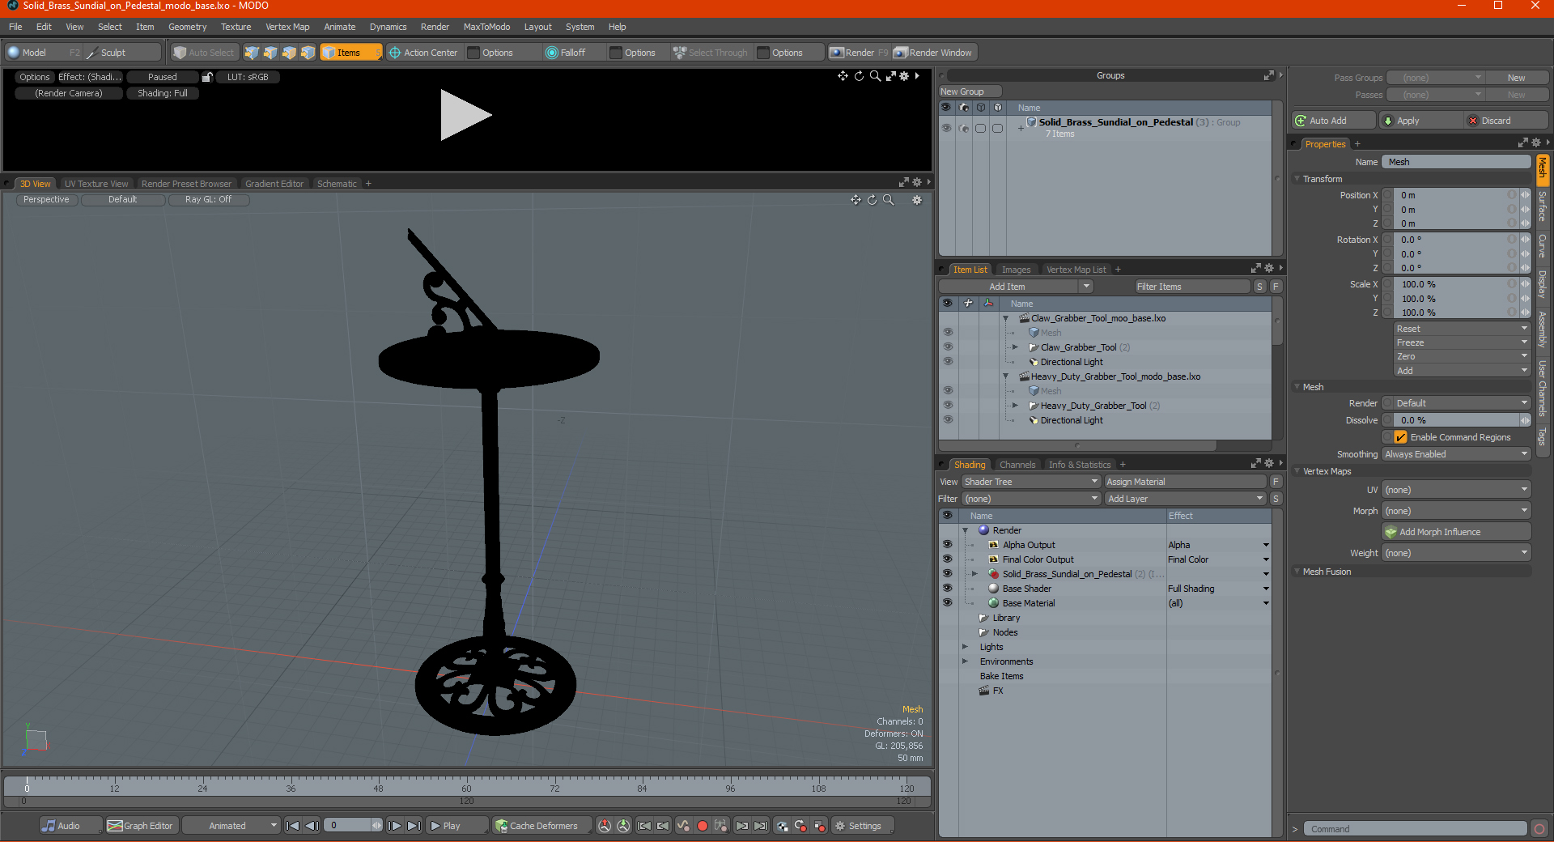
Task: Select Vertices mode icon in toolbar
Action: [252, 53]
